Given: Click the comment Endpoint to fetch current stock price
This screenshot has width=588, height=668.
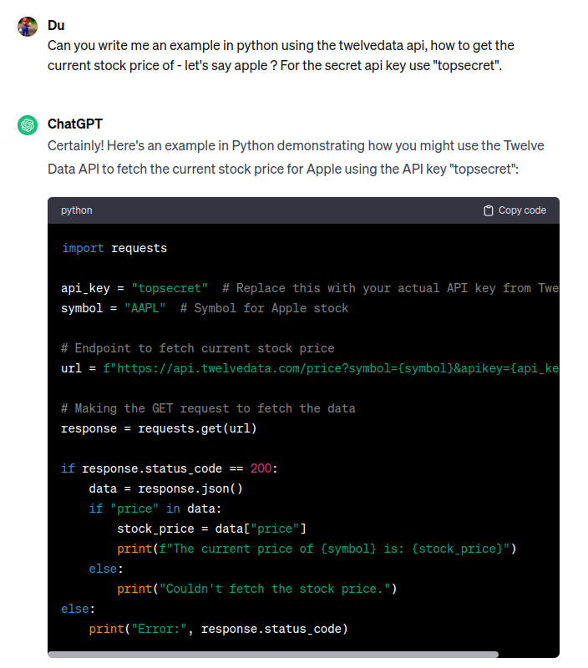Looking at the screenshot, I should coord(198,348).
